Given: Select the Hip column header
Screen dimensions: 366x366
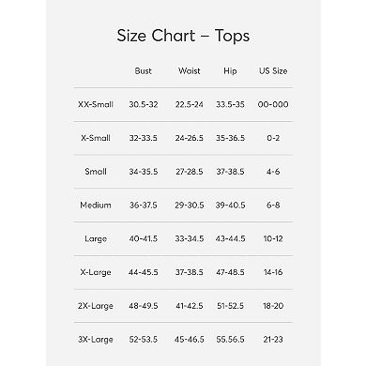Looking at the screenshot, I should 230,71.
